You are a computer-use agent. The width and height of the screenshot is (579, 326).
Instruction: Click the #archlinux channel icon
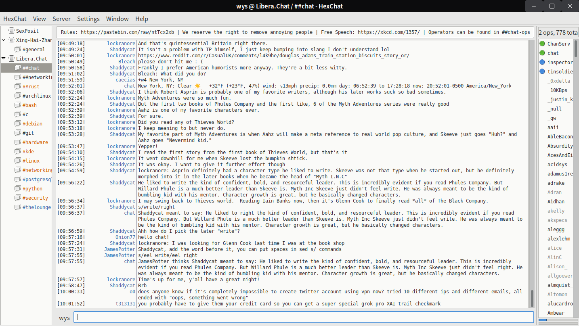18,96
